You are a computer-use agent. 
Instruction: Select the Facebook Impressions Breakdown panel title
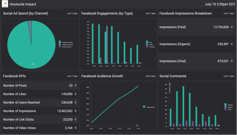pyautogui.click(x=186, y=13)
